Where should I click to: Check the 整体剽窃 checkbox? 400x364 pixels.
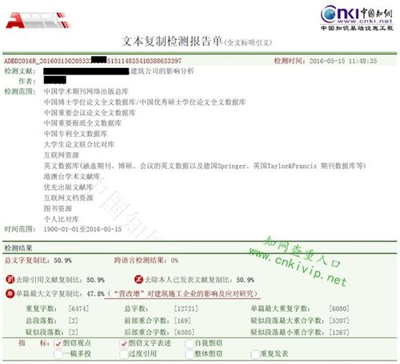coord(190,354)
